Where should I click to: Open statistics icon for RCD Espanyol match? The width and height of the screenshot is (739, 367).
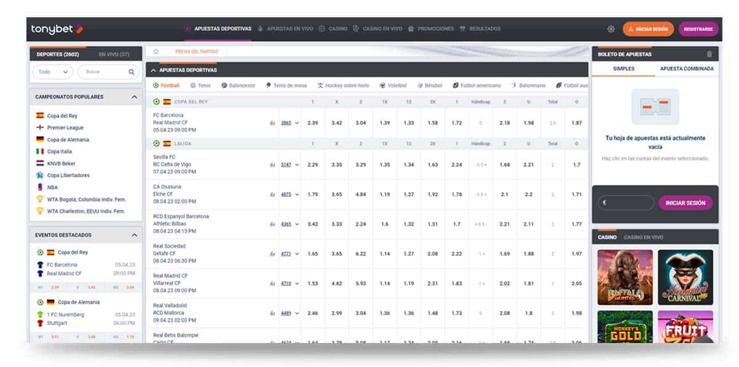click(x=272, y=224)
